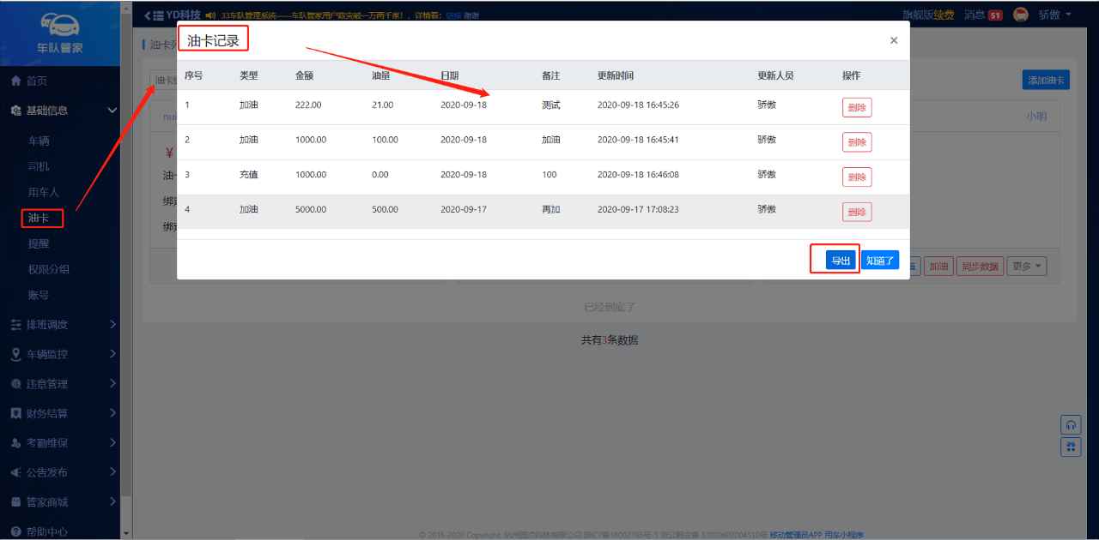Screen dimensions: 1099x540
Task: Close the 油卡记录 dialog with X
Action: tap(894, 40)
